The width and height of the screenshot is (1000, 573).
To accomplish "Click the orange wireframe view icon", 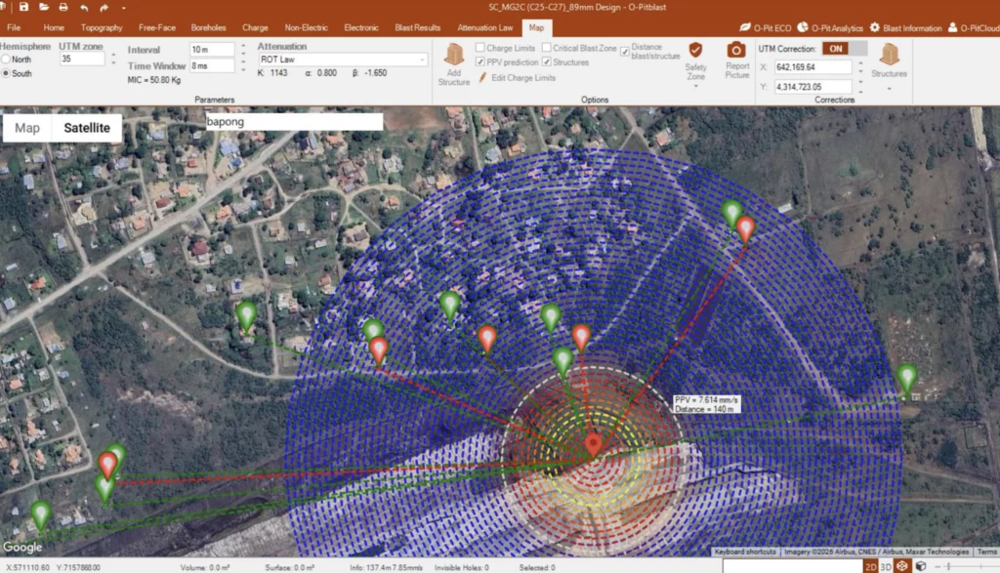I will [x=901, y=566].
